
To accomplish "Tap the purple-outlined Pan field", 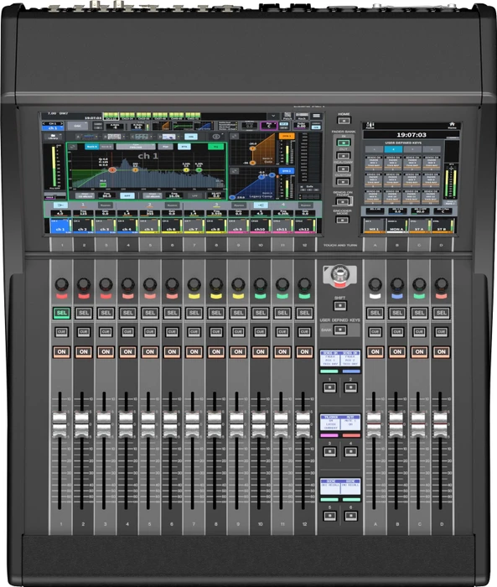I will pos(269,126).
